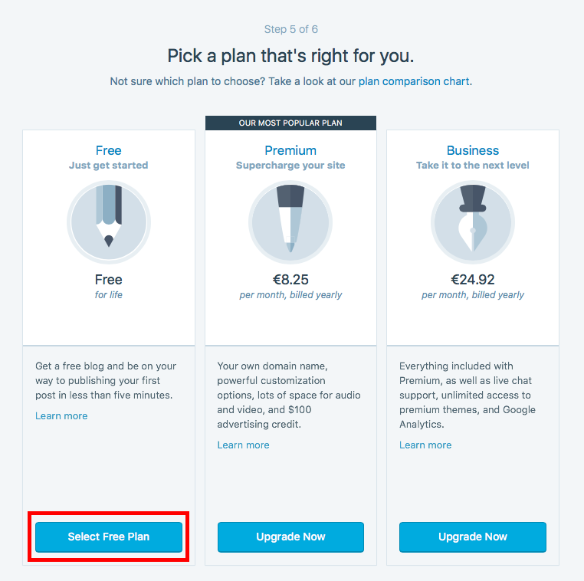
Task: Click the Free for life price label
Action: (x=108, y=286)
